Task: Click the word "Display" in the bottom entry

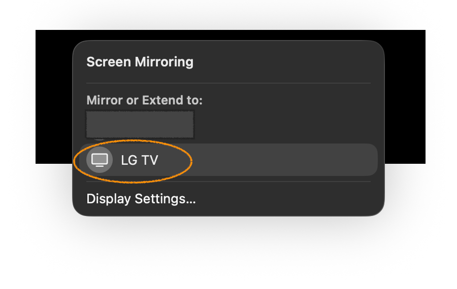Action: [x=109, y=199]
